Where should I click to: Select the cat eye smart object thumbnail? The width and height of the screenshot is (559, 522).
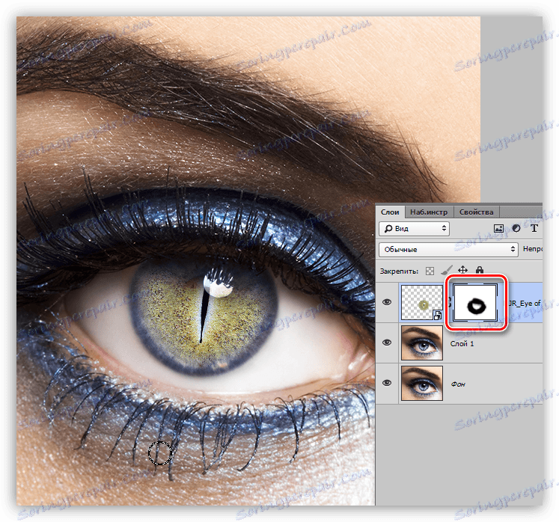tap(422, 303)
